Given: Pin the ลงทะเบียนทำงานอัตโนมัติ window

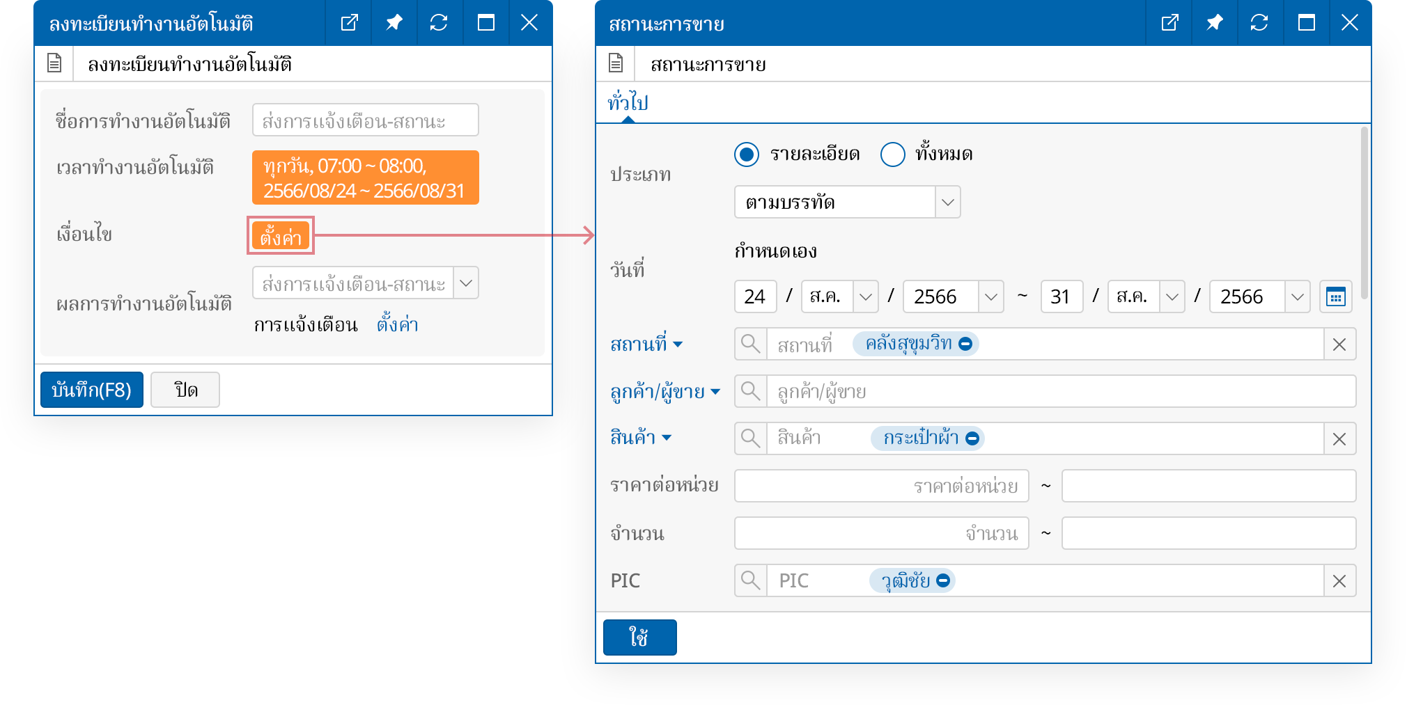Looking at the screenshot, I should 394,23.
